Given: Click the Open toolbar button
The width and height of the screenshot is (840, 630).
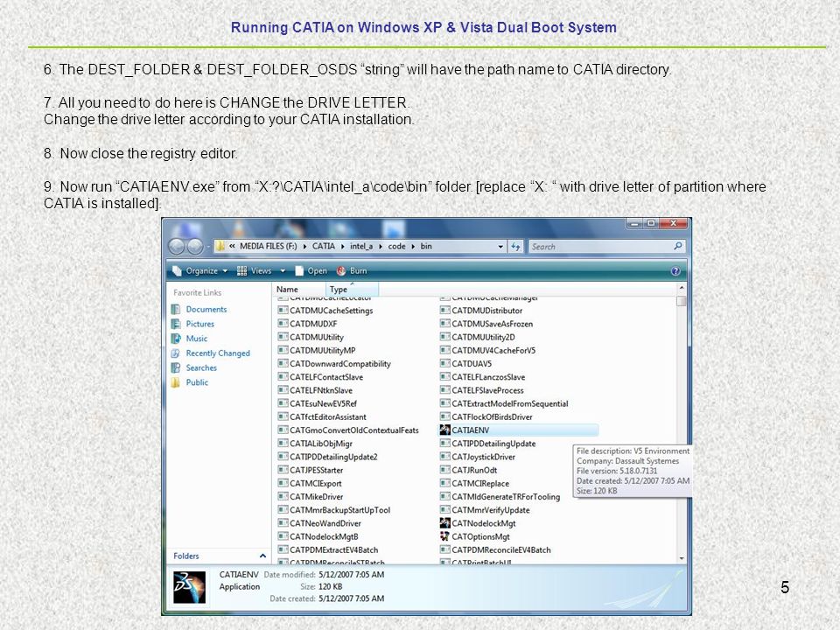Looking at the screenshot, I should pos(311,271).
